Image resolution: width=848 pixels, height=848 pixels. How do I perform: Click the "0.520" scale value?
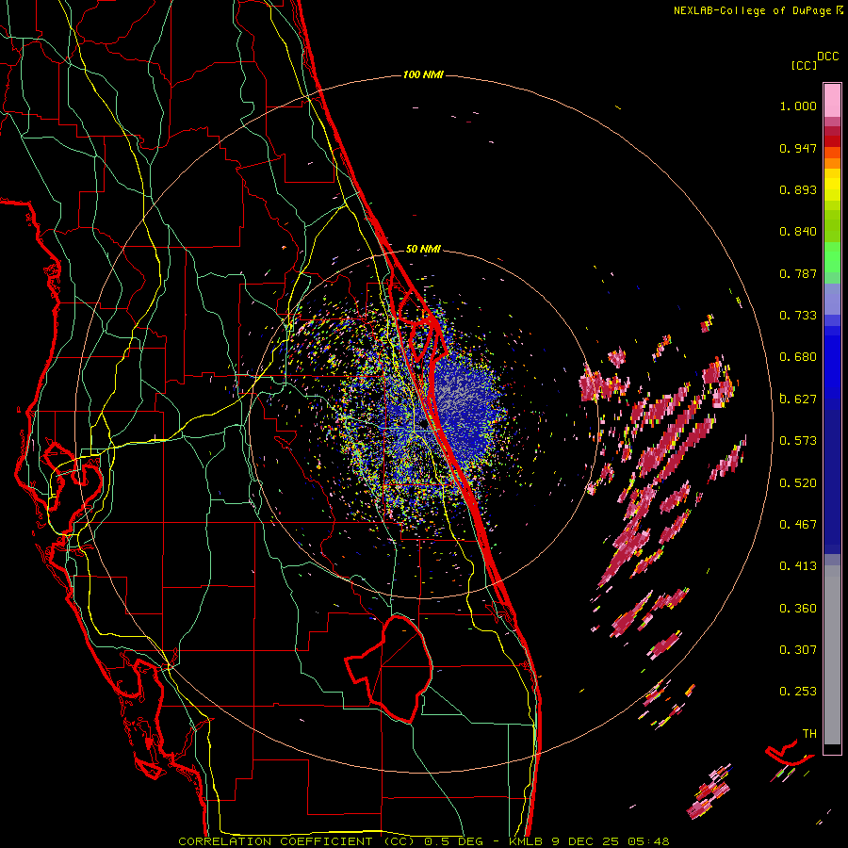(x=798, y=482)
